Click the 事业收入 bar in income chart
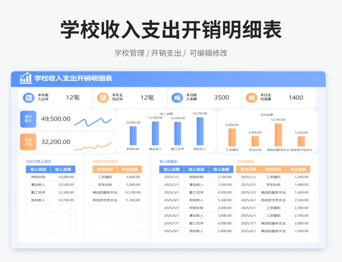This screenshot has width=342, height=262. [155, 133]
